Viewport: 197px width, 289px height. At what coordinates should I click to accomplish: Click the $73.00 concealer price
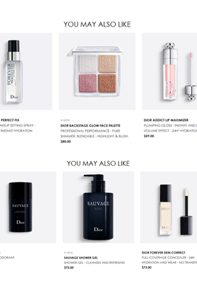(x=147, y=268)
